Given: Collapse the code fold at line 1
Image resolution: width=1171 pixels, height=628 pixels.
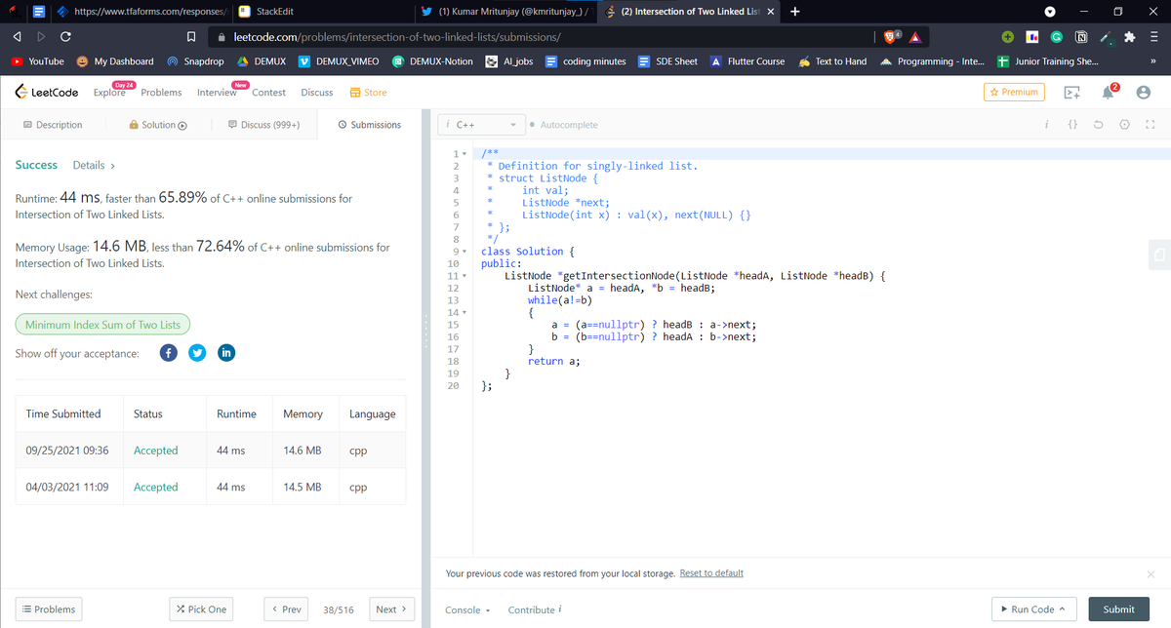Looking at the screenshot, I should [x=466, y=154].
